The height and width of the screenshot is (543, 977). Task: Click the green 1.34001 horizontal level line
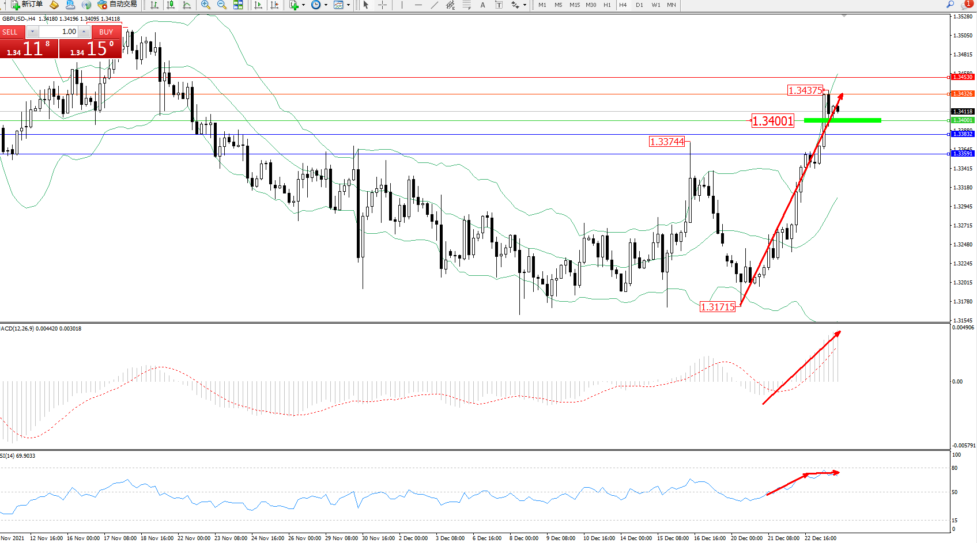pos(842,120)
